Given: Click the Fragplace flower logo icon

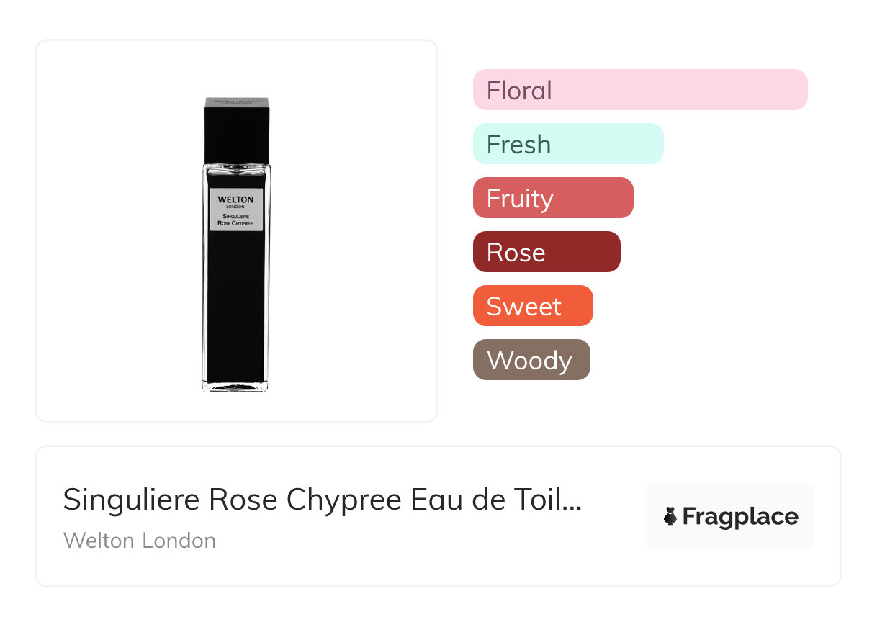Looking at the screenshot, I should click(x=670, y=516).
